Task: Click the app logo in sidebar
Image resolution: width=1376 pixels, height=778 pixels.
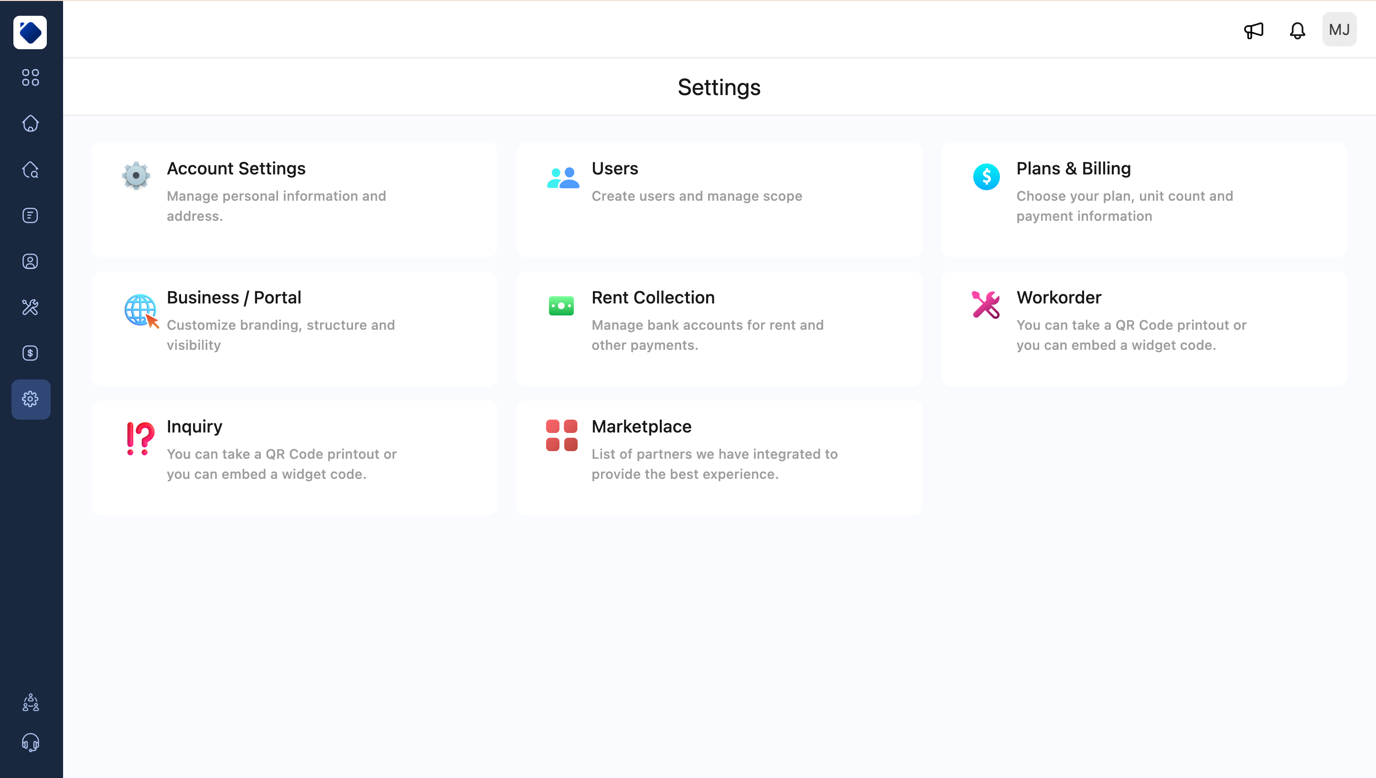Action: pyautogui.click(x=31, y=32)
